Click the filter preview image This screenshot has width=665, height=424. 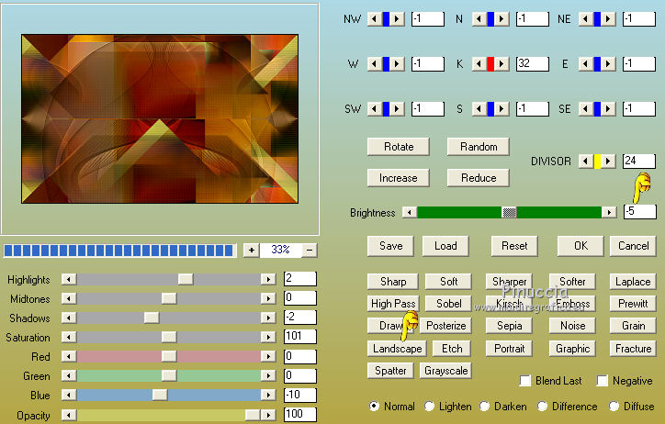[x=160, y=119]
